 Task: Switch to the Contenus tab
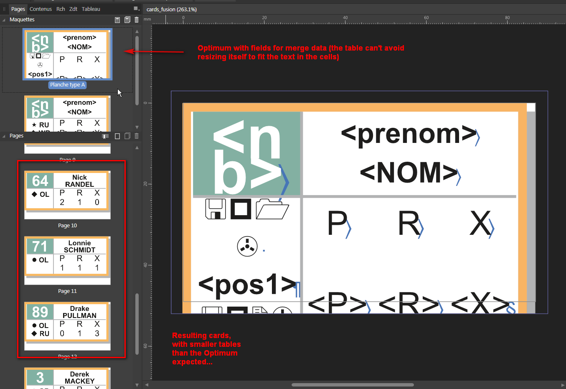[41, 9]
